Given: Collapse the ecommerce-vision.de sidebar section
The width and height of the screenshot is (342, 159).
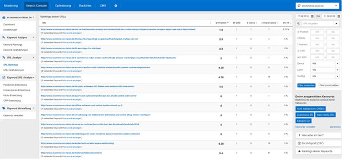Looking at the screenshot, I should coord(33,17).
